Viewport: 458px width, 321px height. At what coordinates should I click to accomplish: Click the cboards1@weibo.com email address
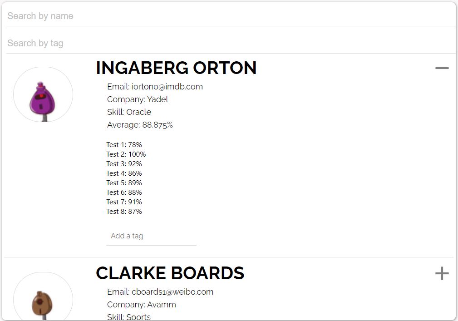[x=172, y=292]
